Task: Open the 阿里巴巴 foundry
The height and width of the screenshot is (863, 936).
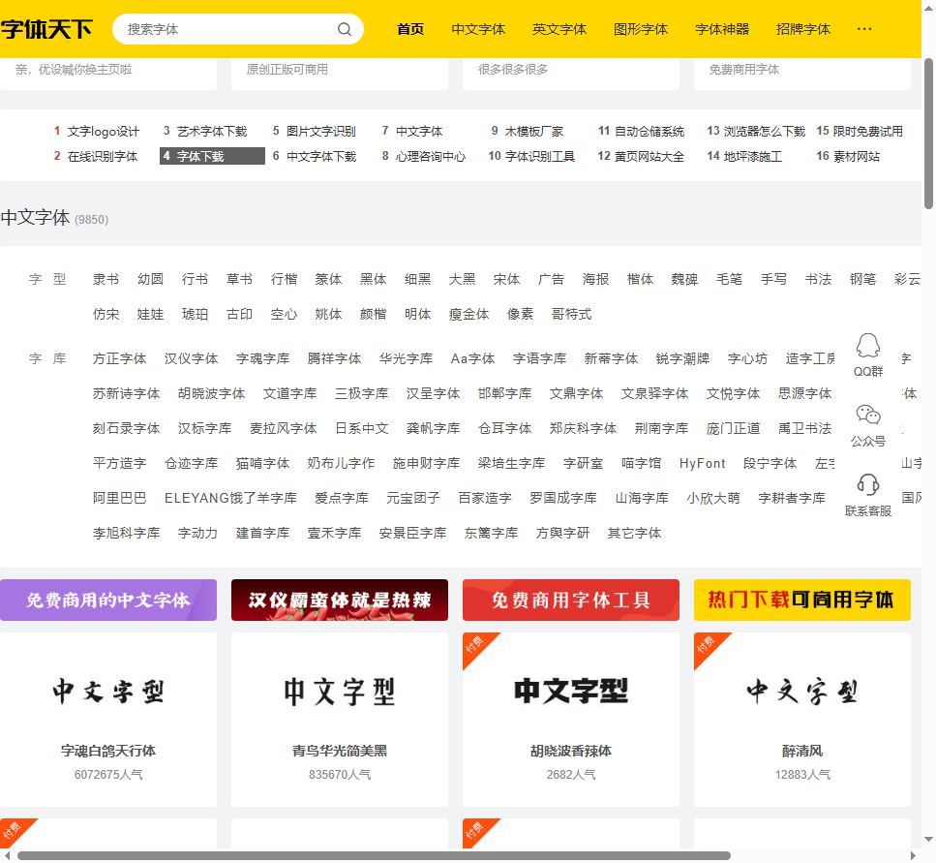Action: [x=119, y=498]
